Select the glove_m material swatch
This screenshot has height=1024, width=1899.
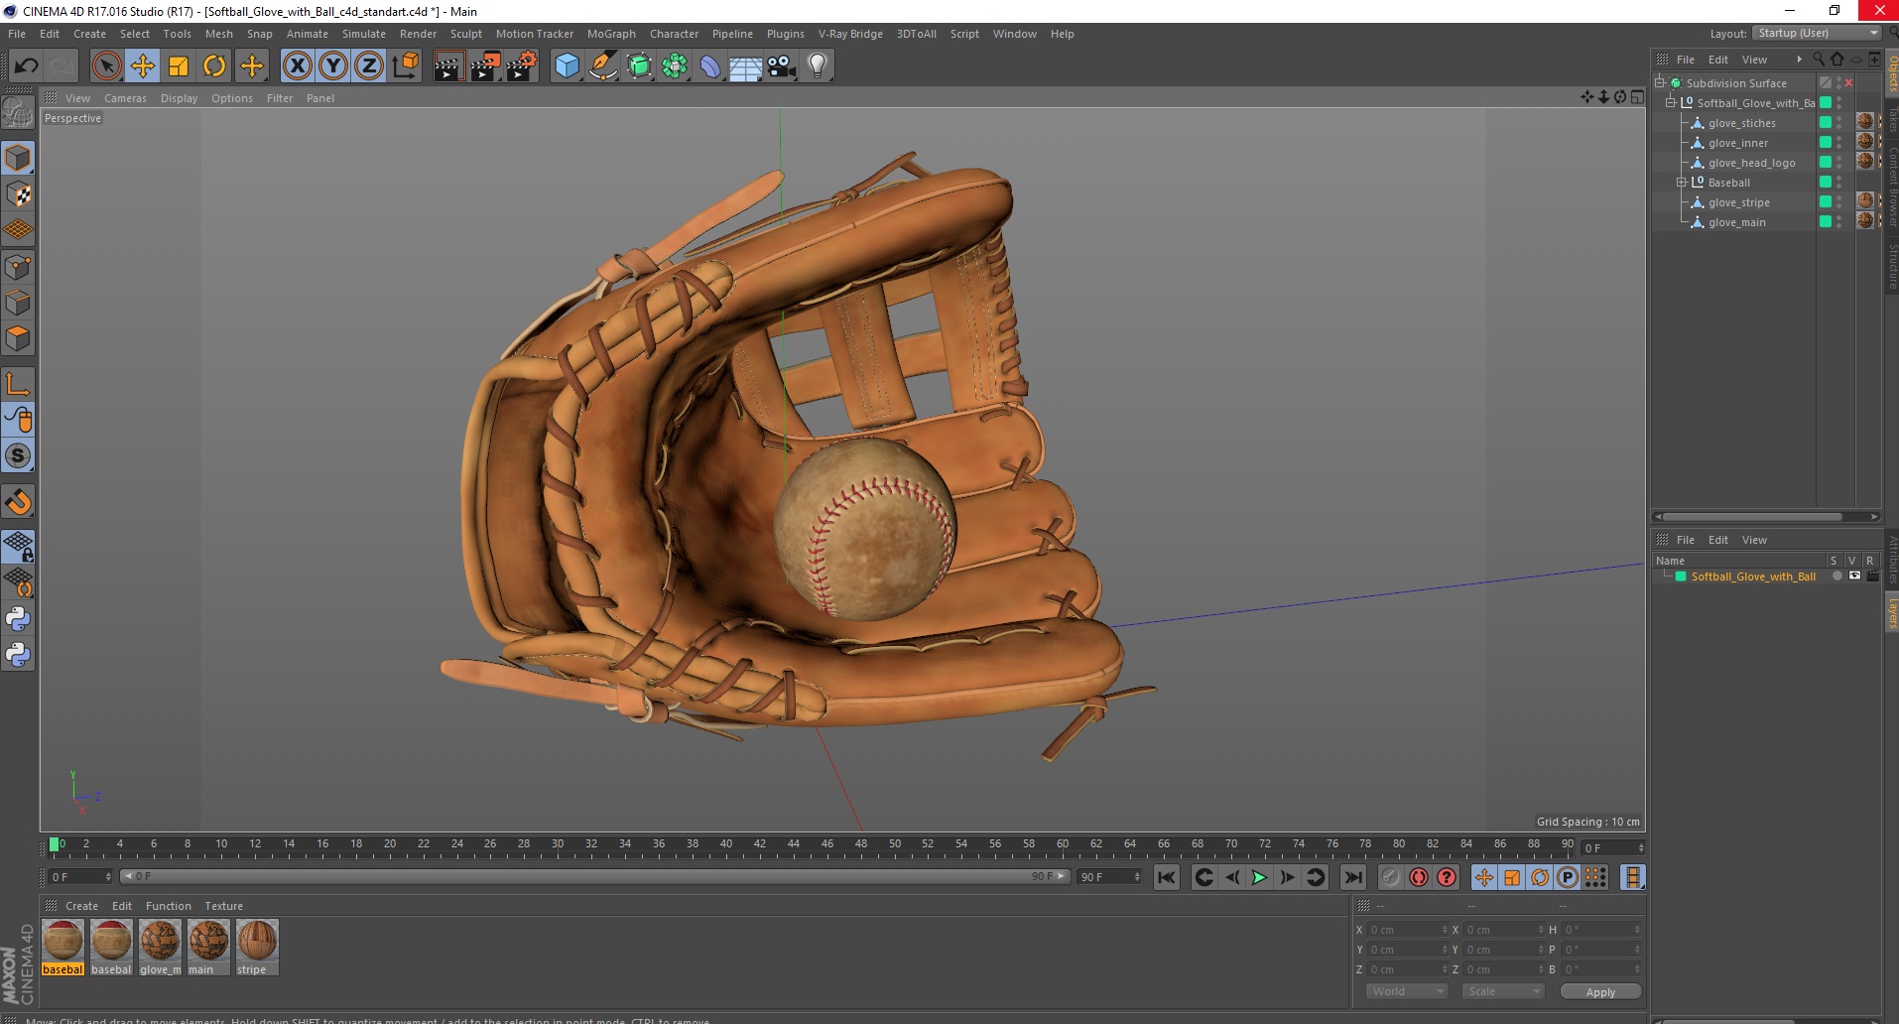coord(160,947)
